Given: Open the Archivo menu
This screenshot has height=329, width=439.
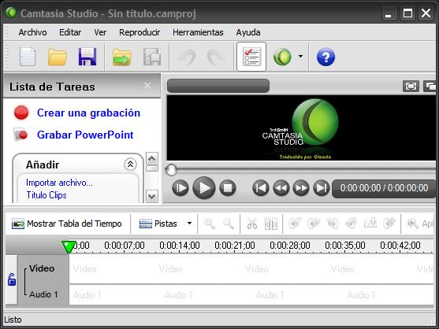Looking at the screenshot, I should tap(32, 32).
